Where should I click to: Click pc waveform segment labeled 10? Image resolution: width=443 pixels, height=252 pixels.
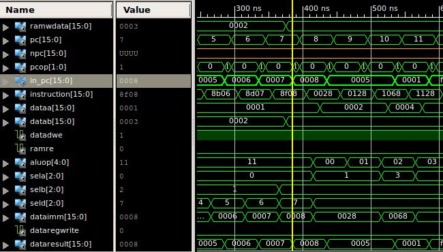(384, 40)
